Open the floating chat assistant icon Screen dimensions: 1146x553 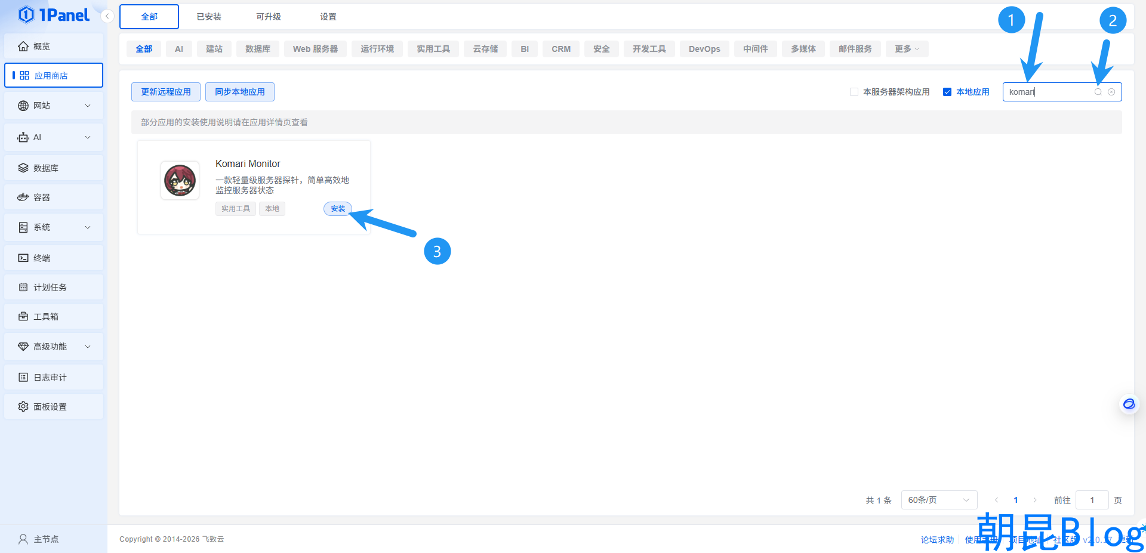1129,404
